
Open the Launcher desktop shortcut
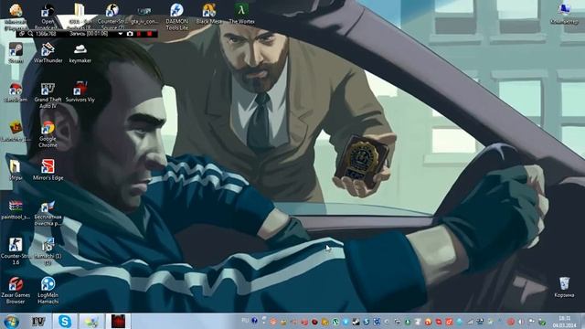pos(16,132)
